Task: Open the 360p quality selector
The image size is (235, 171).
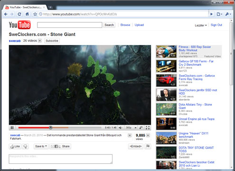Action: tap(129, 127)
